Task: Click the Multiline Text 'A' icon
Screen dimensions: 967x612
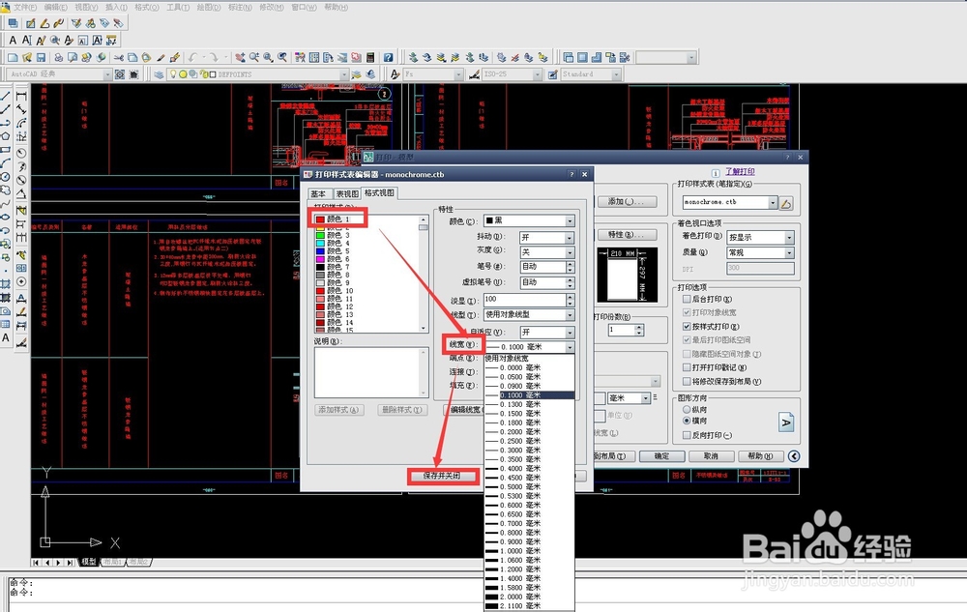Action: point(13,40)
